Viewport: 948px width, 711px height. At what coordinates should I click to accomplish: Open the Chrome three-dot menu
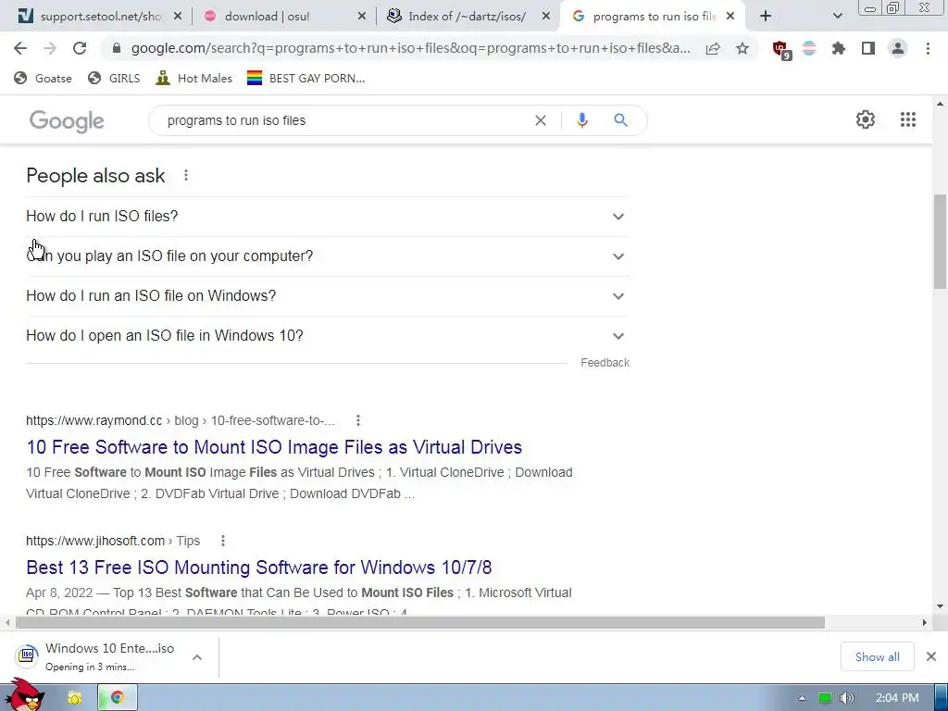928,48
